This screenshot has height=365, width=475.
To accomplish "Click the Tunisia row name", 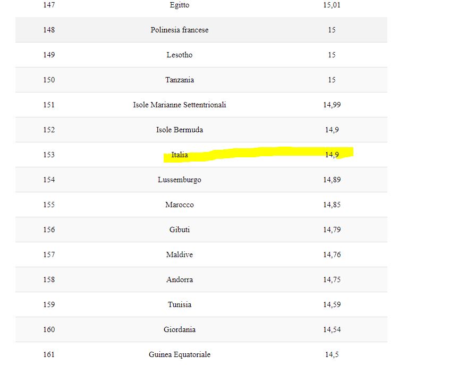I will tap(180, 305).
